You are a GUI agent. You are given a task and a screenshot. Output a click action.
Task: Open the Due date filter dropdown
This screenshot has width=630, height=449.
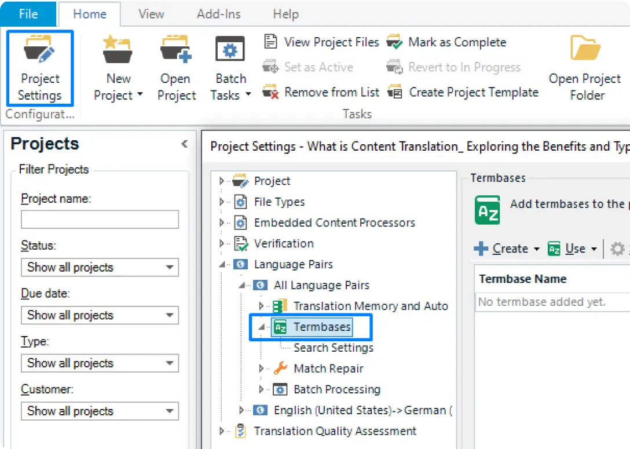(x=100, y=316)
